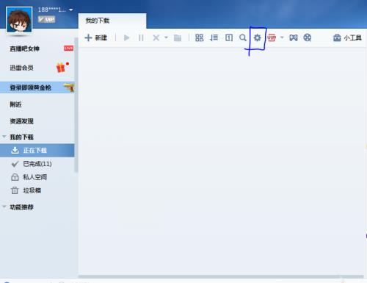Screen dimensions: 367x283
Task: Click the user avatar picture
Action: [x=19, y=20]
